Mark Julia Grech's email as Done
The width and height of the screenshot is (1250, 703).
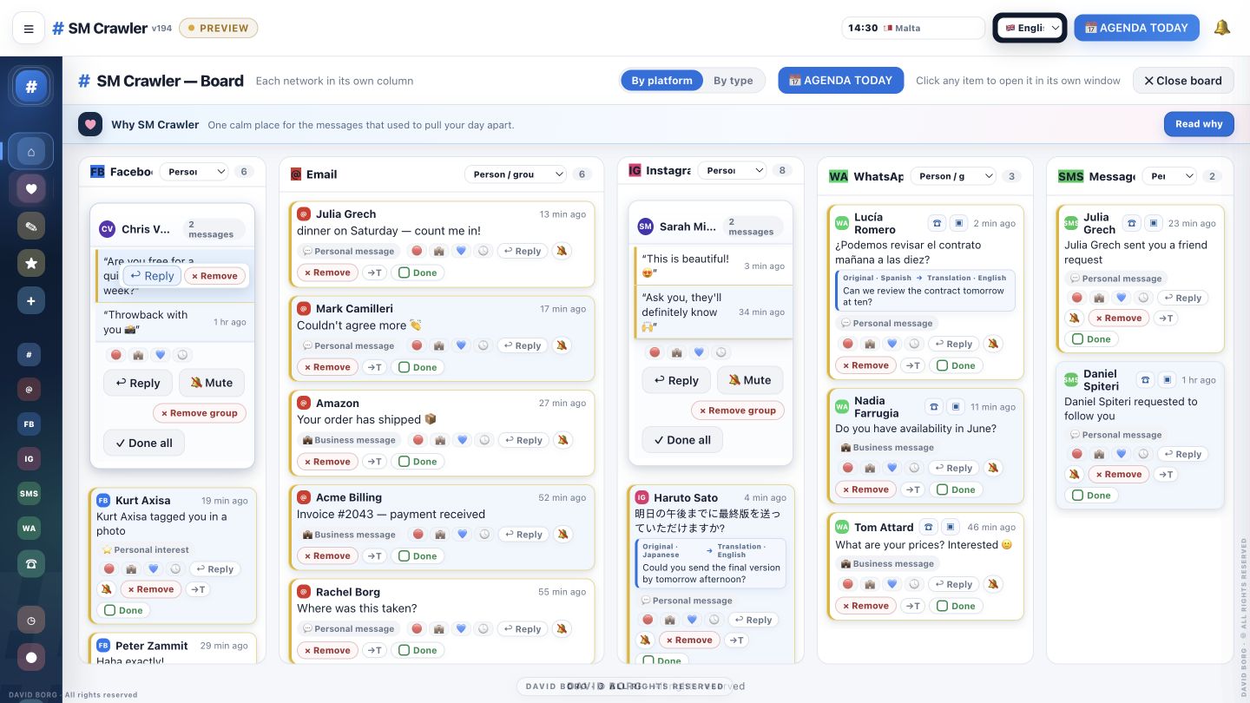418,273
